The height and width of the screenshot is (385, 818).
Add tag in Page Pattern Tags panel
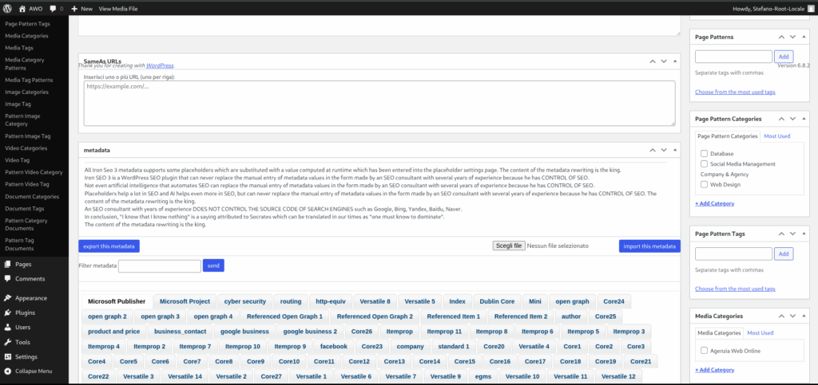pos(784,254)
